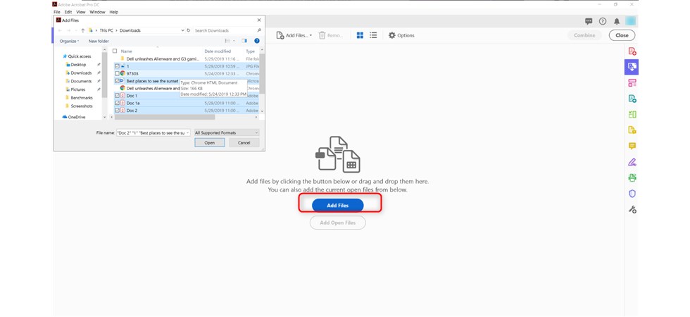Open the Organize dropdown in dialog
Viewport: 690px width, 317px height.
point(69,41)
